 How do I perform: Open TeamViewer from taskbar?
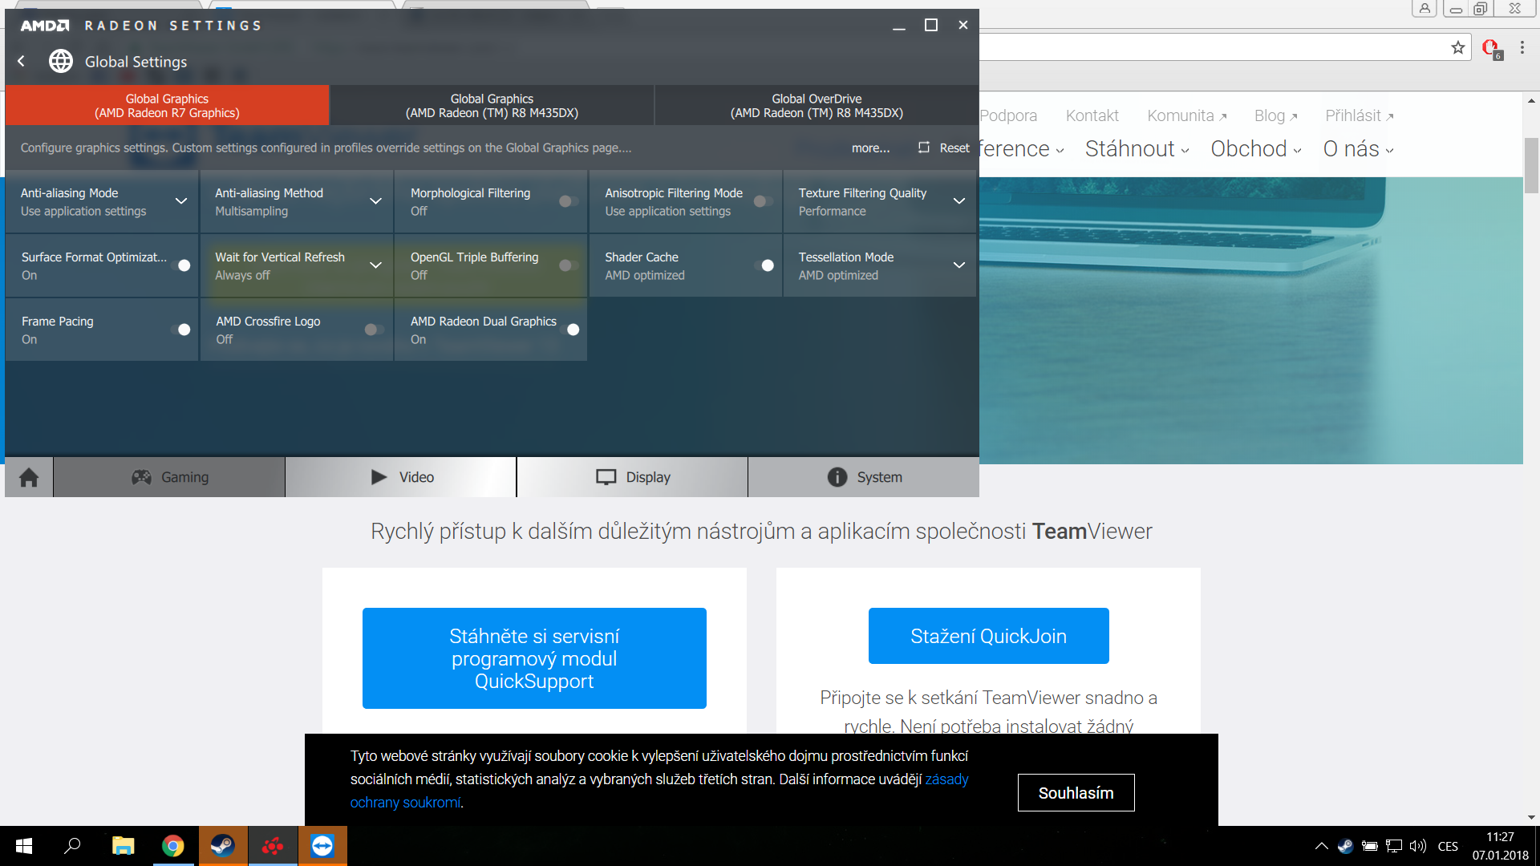pos(322,846)
